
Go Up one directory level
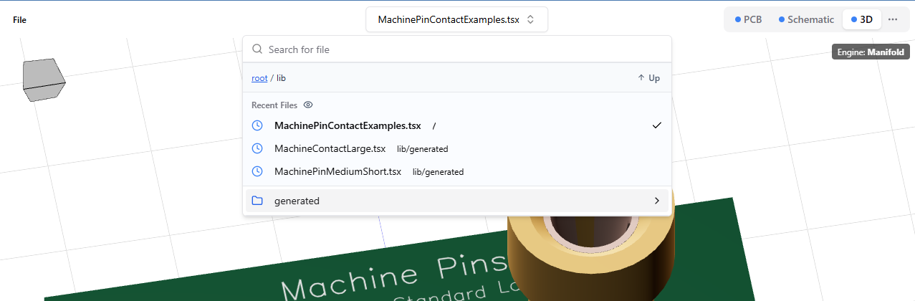tap(648, 78)
